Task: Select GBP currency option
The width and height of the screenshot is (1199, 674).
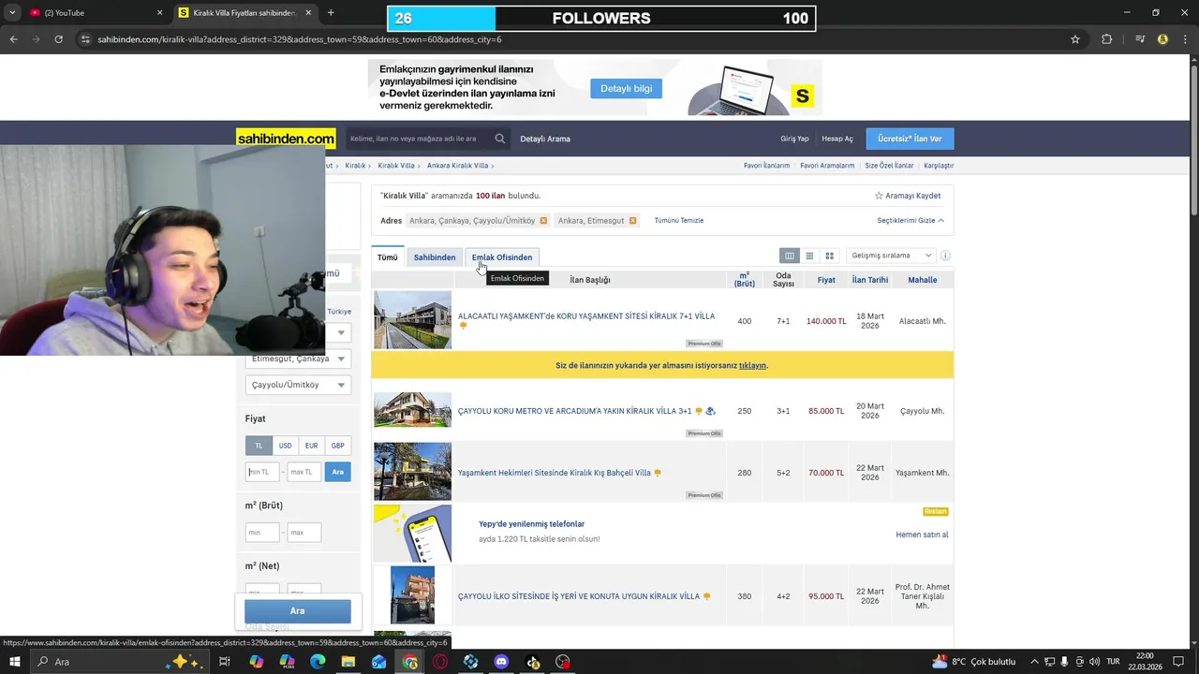Action: click(337, 446)
